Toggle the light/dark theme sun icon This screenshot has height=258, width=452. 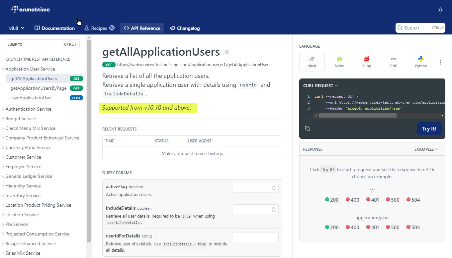[x=440, y=10]
